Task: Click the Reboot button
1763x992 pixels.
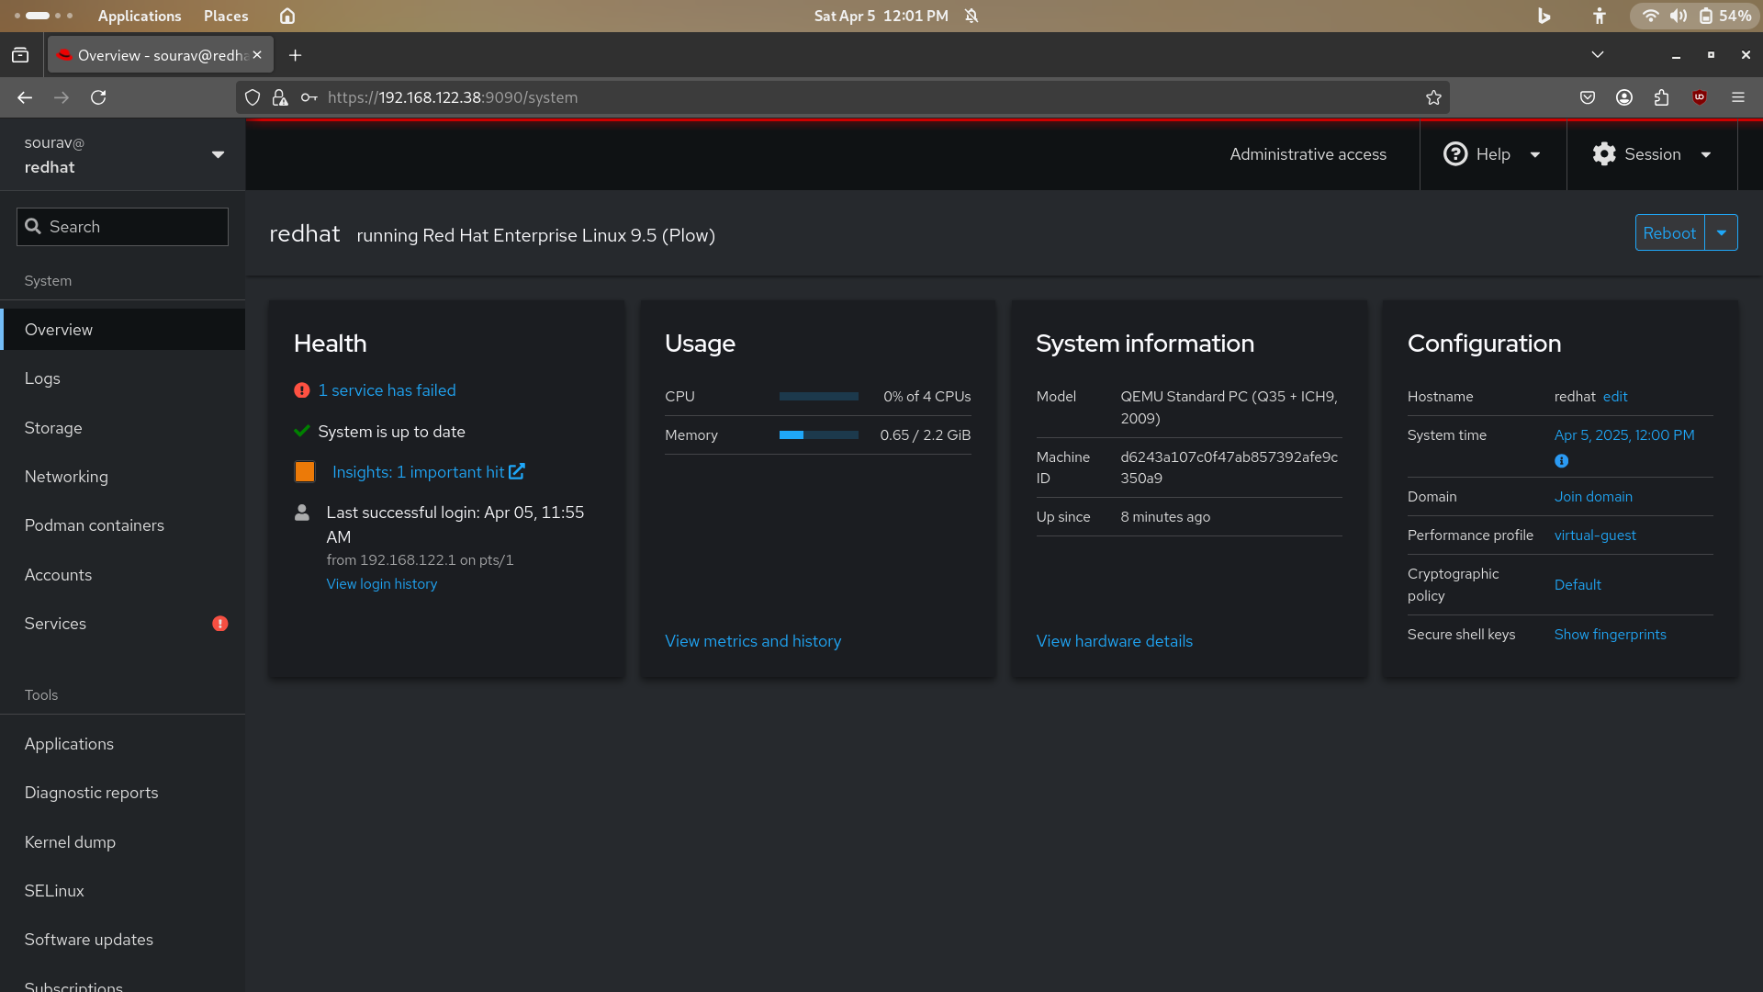Action: click(x=1669, y=233)
